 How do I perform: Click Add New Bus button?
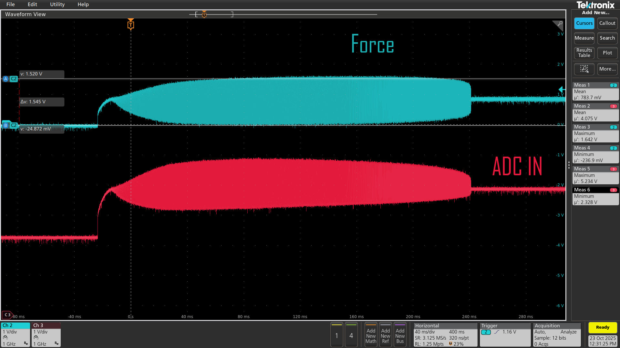[x=400, y=335]
